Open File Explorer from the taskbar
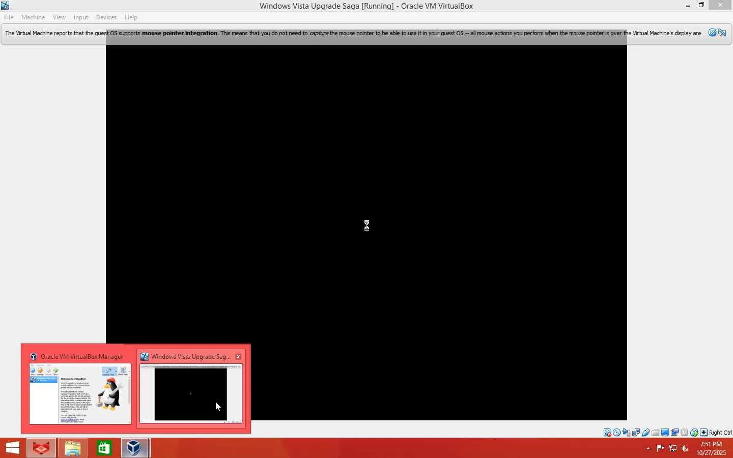The width and height of the screenshot is (733, 458). 73,448
